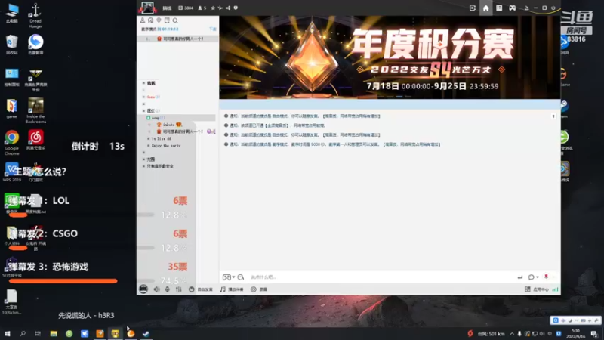Click the red microphone icon at the chat input's right

point(546,277)
